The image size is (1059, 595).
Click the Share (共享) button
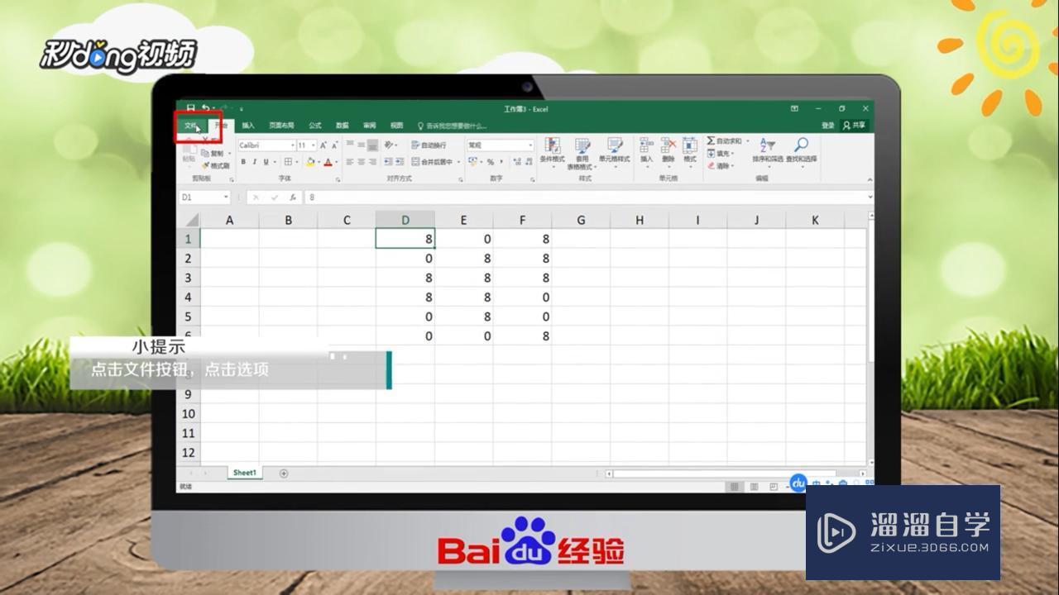(x=855, y=126)
